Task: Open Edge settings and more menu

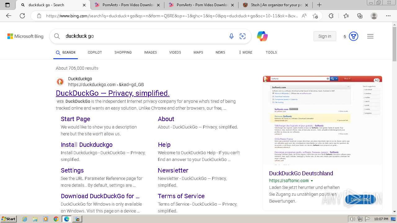Action: point(388,16)
